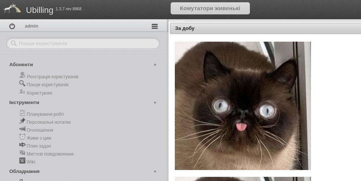Image resolution: width=361 pixels, height=181 pixels.
Task: Click the version text 1.3.7 rev 8868
Action: pyautogui.click(x=68, y=9)
